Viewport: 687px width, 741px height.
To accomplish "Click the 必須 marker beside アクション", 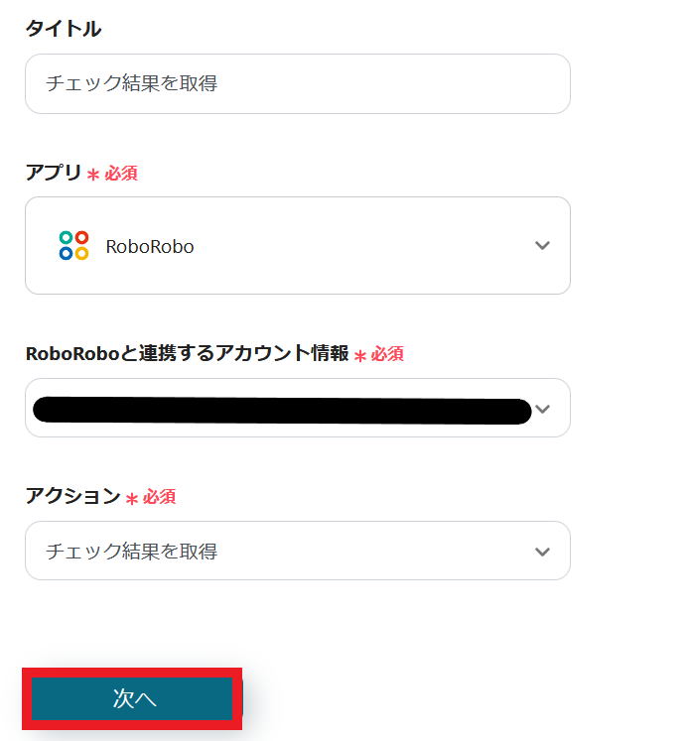I will coord(159,497).
